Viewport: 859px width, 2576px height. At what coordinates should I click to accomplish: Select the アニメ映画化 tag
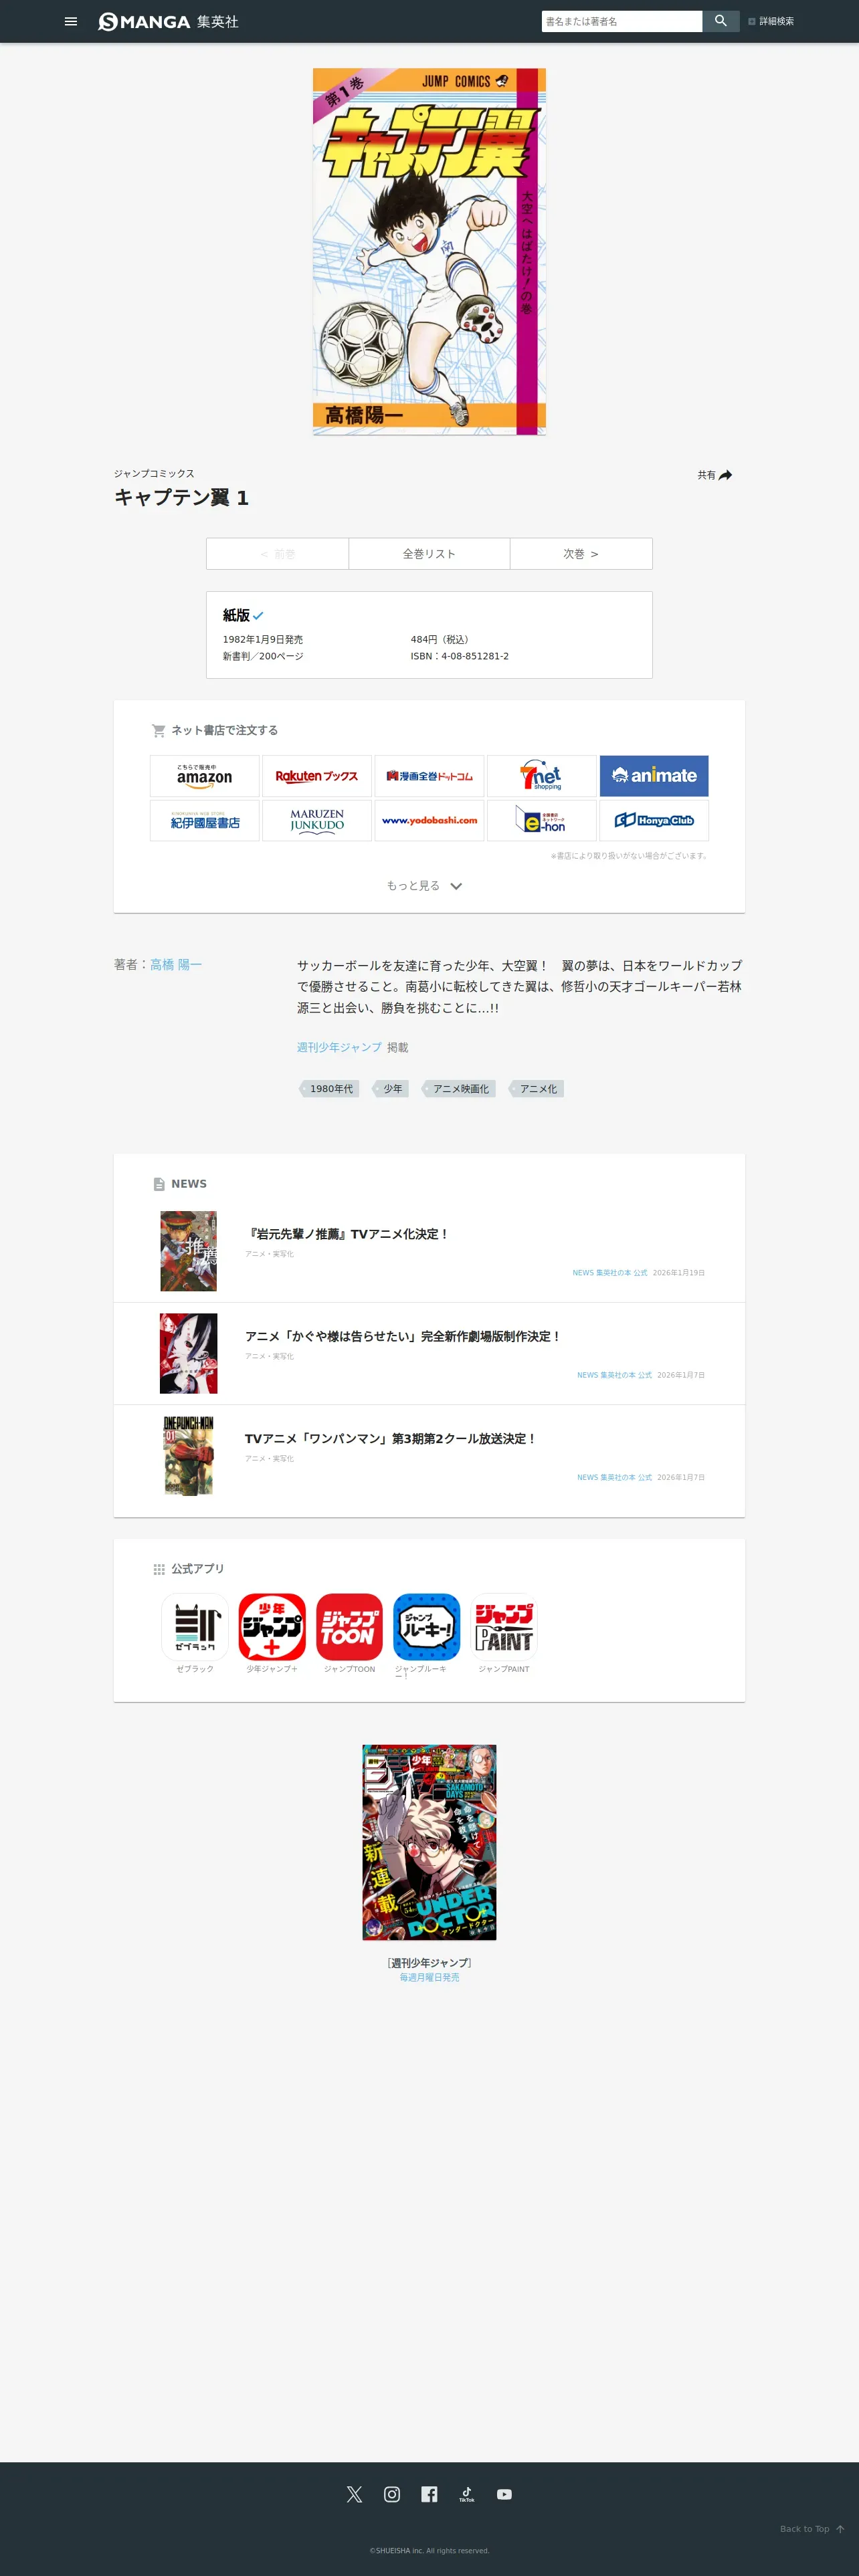tap(459, 1088)
